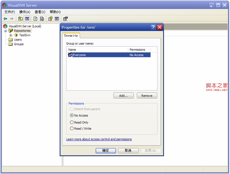Click the Back arrow toolbar icon
Image resolution: width=230 pixels, height=174 pixels.
coord(5,19)
